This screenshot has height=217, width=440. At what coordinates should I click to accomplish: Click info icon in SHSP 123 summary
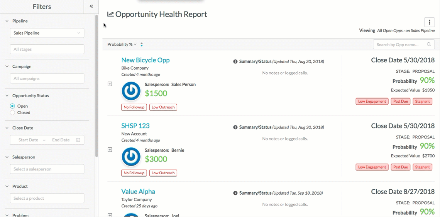[235, 127]
